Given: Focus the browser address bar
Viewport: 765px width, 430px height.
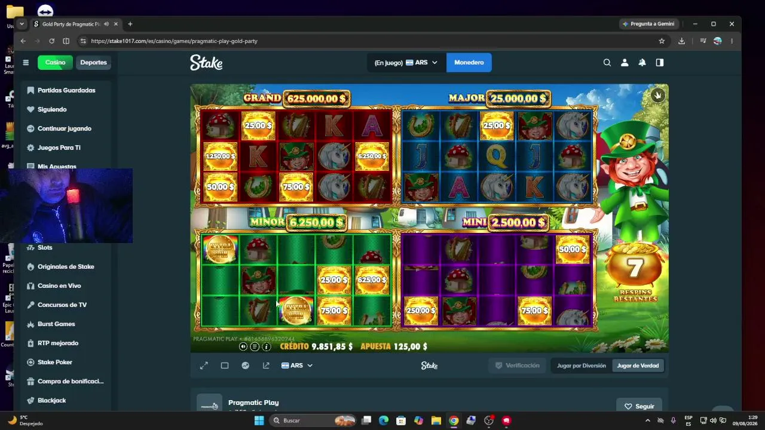Looking at the screenshot, I should (x=371, y=41).
